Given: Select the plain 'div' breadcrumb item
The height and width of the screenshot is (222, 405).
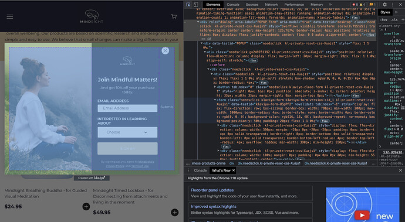Looking at the screenshot, I should [x=232, y=163].
